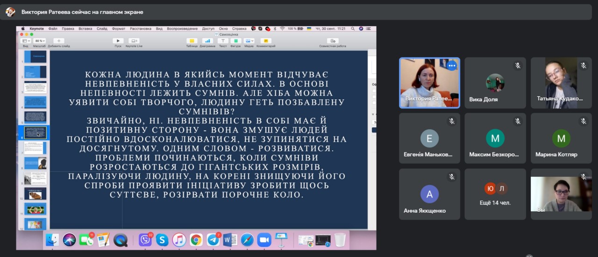The image size is (598, 257).
Task: Open the zoom scale 88% dropdown
Action: pyautogui.click(x=39, y=41)
